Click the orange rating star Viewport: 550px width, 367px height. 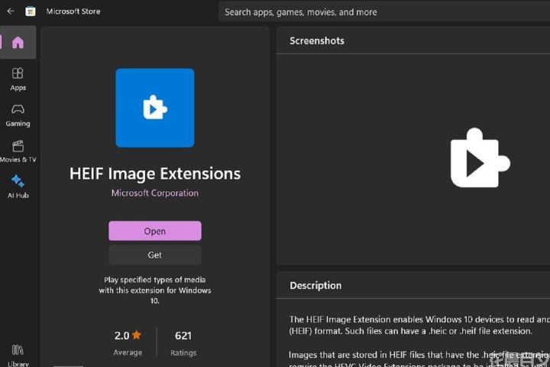point(137,335)
